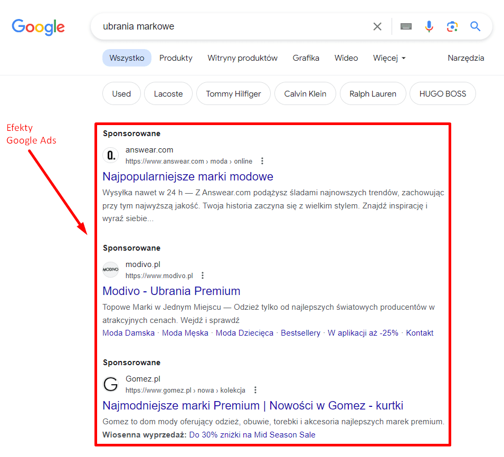This screenshot has height=457, width=504.
Task: Switch to the Grafika tab
Action: pyautogui.click(x=306, y=58)
